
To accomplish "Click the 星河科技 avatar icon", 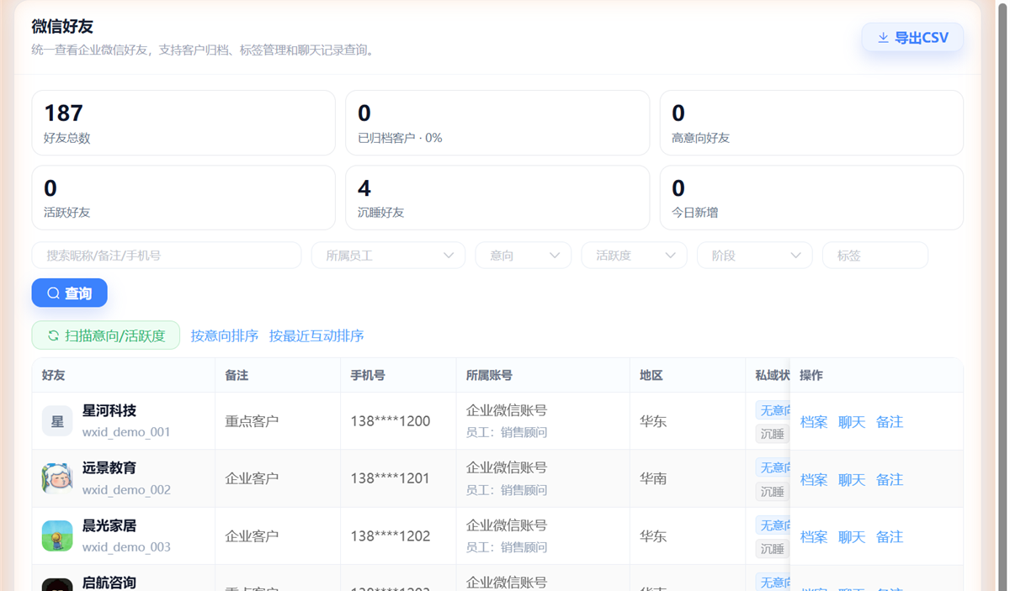I will coord(57,421).
